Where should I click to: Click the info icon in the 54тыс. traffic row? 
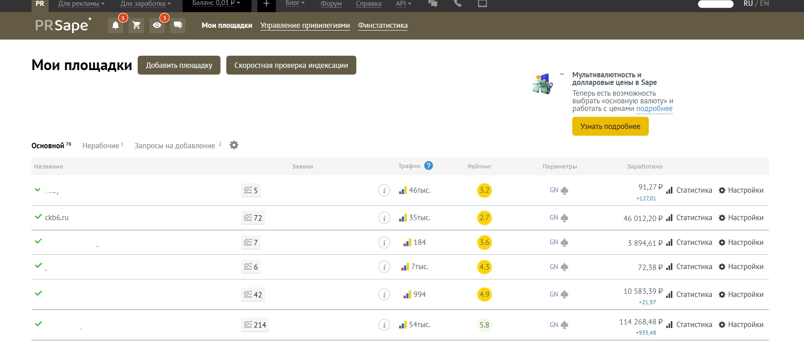[x=384, y=325]
